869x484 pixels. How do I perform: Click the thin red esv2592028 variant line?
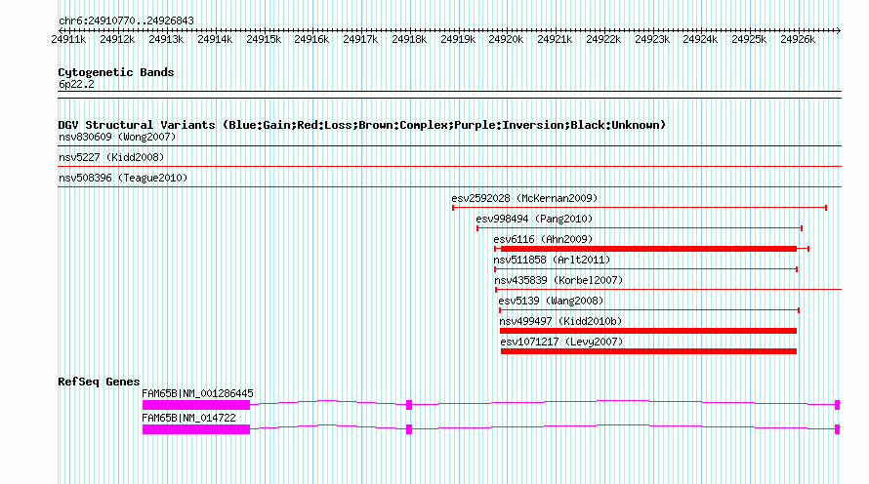coord(640,208)
